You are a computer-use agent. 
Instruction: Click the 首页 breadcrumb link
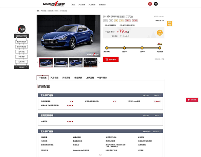point(38,11)
